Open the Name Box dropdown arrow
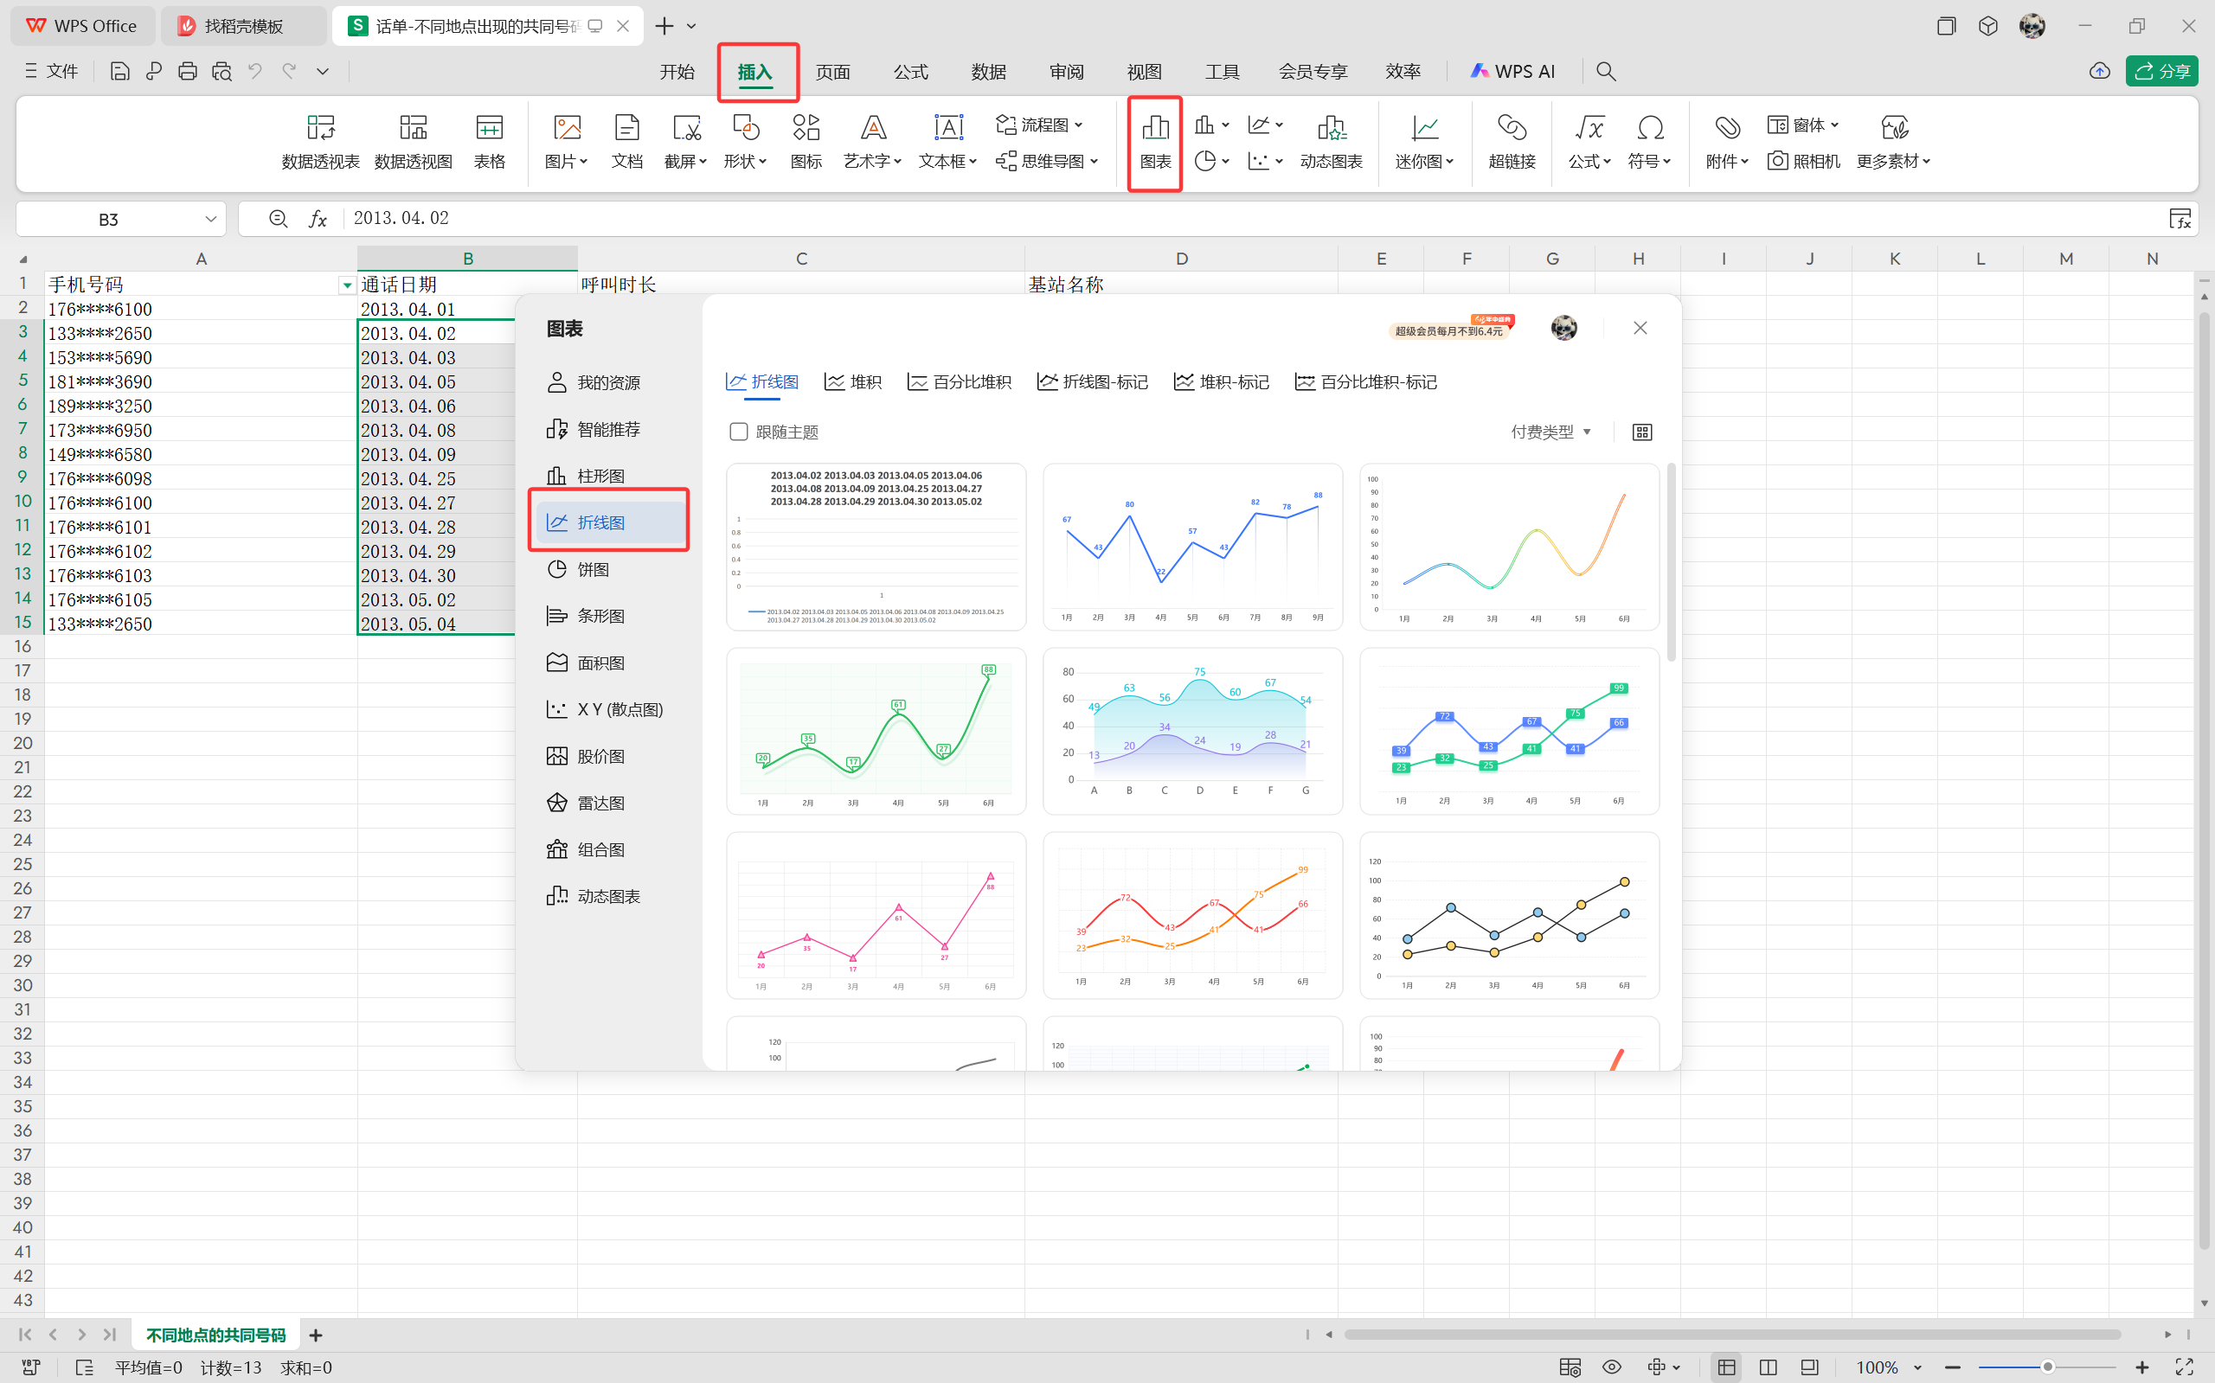Image resolution: width=2215 pixels, height=1383 pixels. tap(210, 220)
